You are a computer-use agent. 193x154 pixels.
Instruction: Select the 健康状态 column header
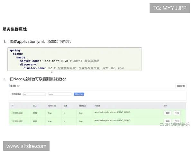(83, 106)
